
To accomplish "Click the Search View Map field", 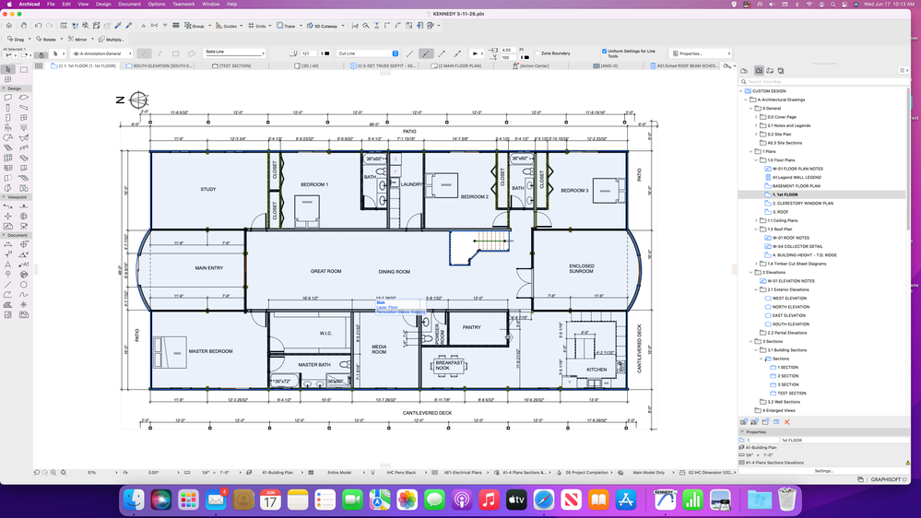I will pyautogui.click(x=822, y=82).
